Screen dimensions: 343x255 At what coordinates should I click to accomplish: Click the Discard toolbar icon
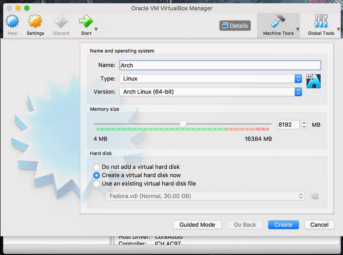[x=61, y=21]
